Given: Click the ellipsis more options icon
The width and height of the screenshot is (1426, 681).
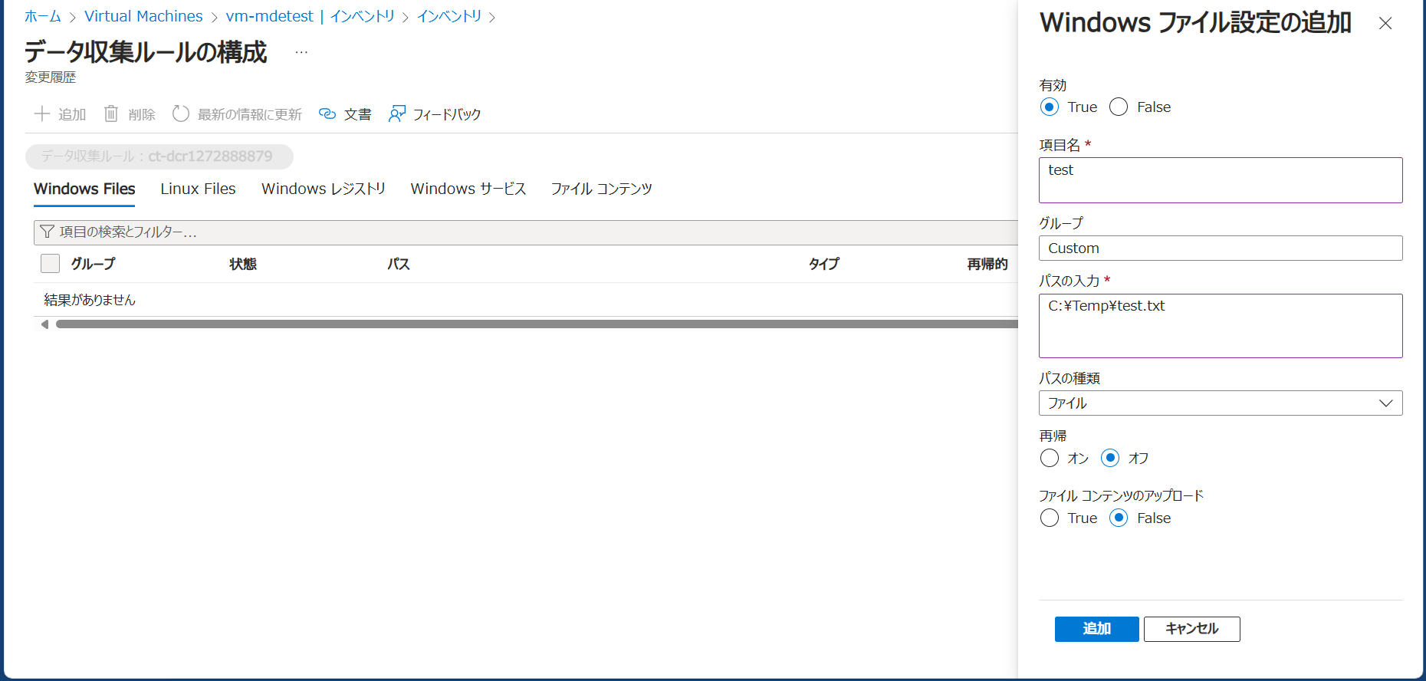Looking at the screenshot, I should pyautogui.click(x=301, y=52).
